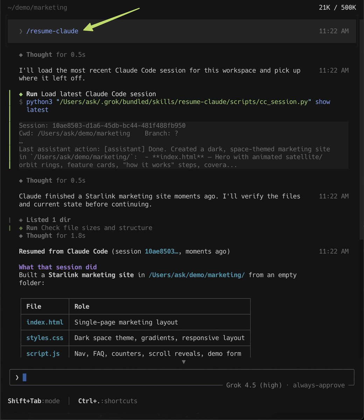
Task: Click the 21K / 500K token counter
Action: point(337,7)
